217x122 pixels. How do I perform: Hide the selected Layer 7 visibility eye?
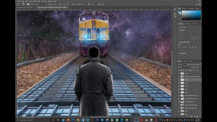[179, 80]
